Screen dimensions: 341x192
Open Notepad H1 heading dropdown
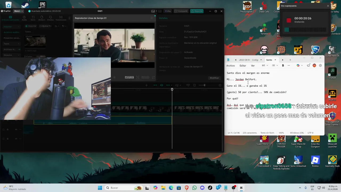pos(265,65)
